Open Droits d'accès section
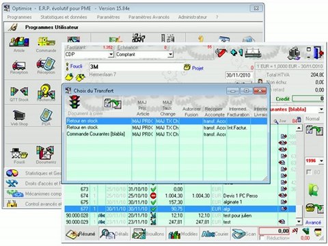328x246 pixels. (x=33, y=183)
